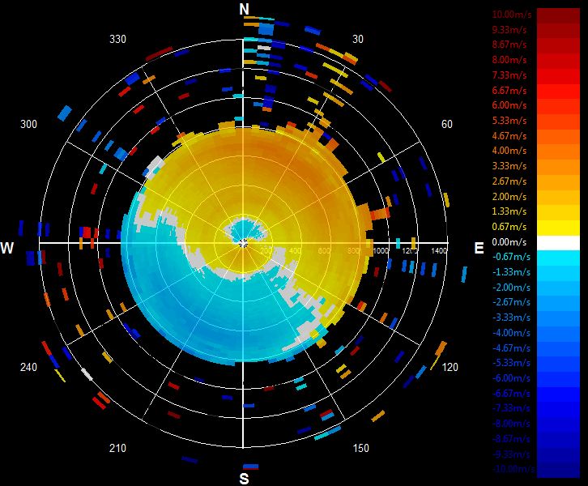Click the 1000 range ring label

pos(381,250)
